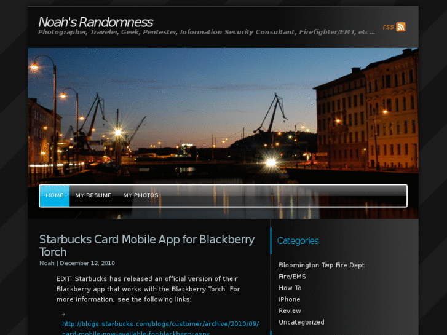Click the Categories sidebar heading
447x335 pixels.
coord(298,241)
